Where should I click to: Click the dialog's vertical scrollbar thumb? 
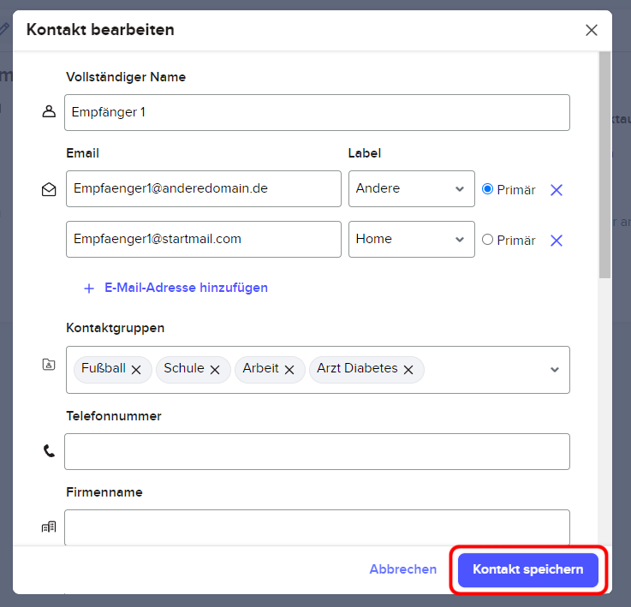604,164
